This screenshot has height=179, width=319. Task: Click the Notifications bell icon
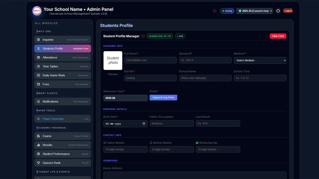(39, 101)
